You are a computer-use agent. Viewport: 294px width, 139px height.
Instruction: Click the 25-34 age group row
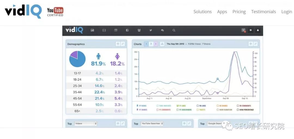(96, 86)
